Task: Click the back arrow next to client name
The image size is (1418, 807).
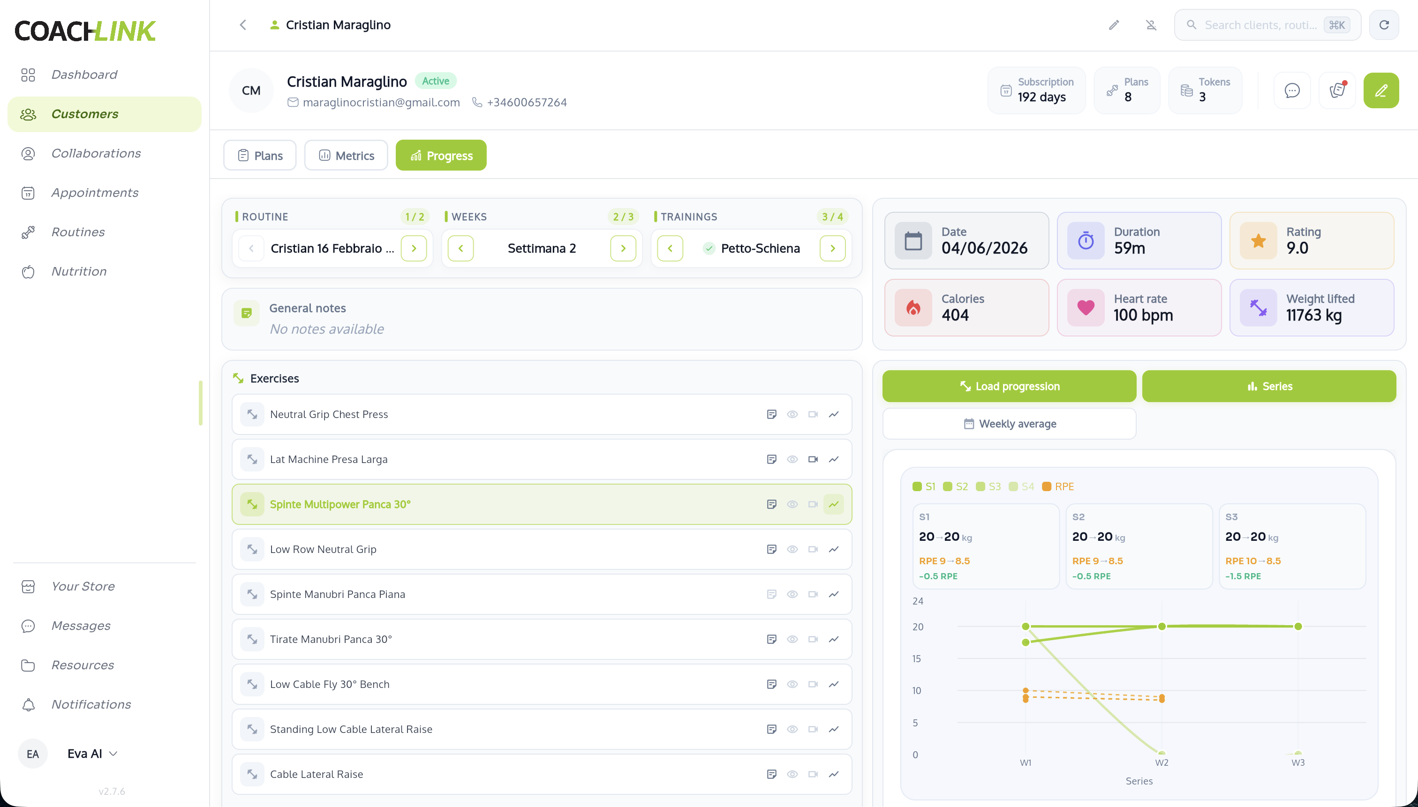Action: pos(243,25)
